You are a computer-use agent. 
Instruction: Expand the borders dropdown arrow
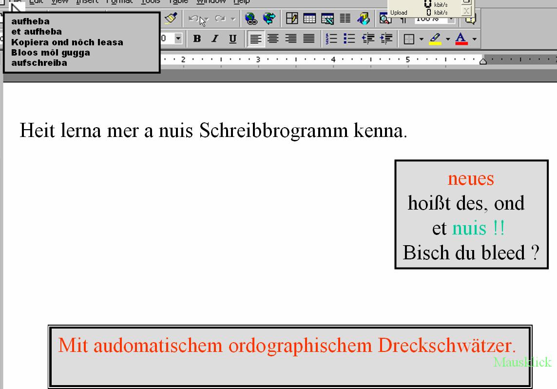pos(421,39)
